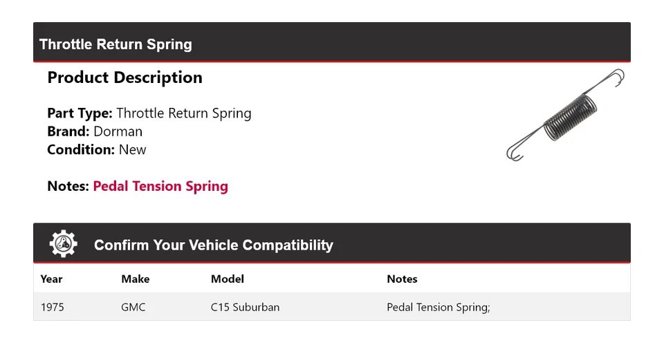
Task: Select the C15 Suburban model cell
Action: coord(245,307)
